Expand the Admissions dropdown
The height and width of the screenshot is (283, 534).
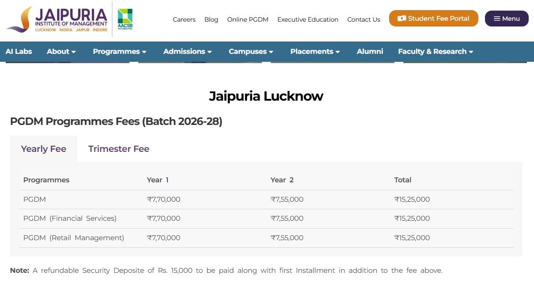(x=187, y=51)
